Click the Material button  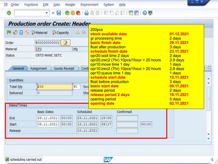click(x=39, y=33)
